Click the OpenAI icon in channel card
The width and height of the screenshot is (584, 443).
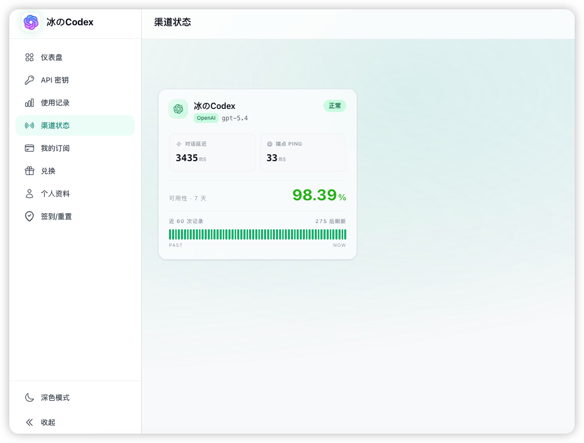(178, 109)
